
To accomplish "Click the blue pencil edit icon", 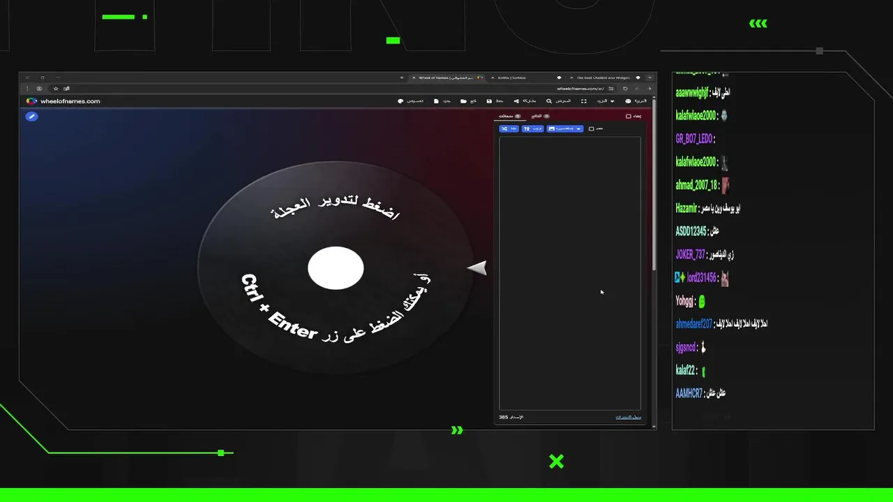I will pyautogui.click(x=31, y=116).
